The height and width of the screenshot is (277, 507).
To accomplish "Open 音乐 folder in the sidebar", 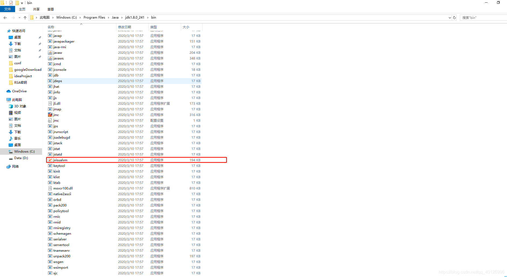I will click(x=15, y=139).
